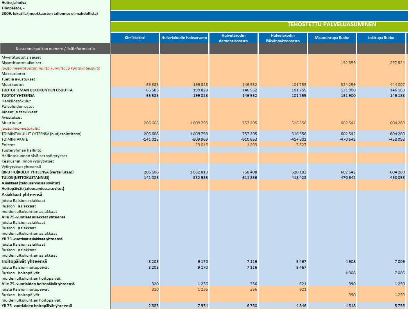Click Maununtupa Rusko Myyntituotot ulkoiset value -192 359
Viewport: 408px width, 309px height.
click(347, 63)
